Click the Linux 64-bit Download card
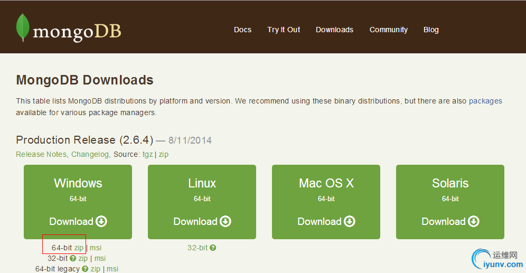 [202, 202]
